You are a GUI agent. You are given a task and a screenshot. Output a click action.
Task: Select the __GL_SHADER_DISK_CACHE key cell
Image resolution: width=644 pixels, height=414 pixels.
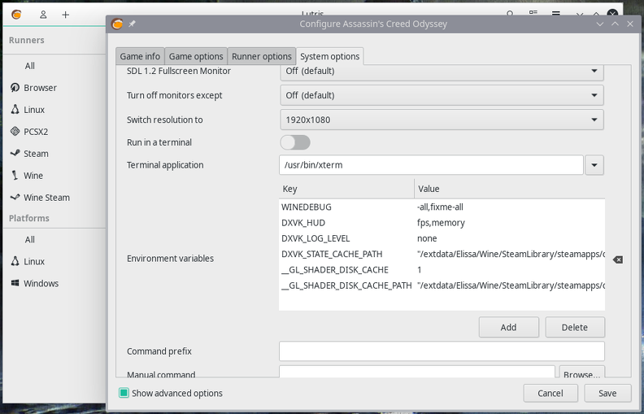tap(335, 270)
